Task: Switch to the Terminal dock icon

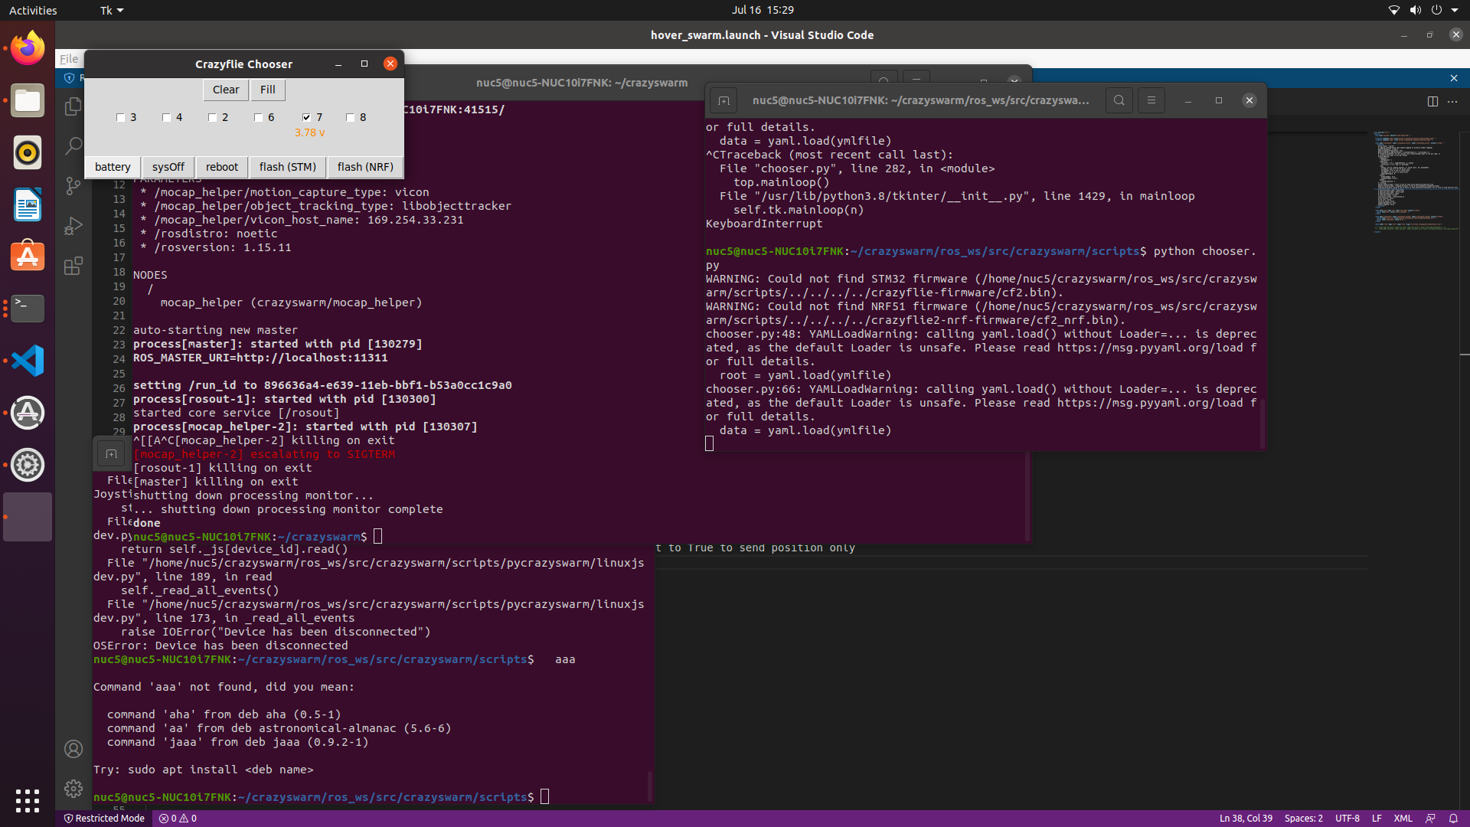Action: point(28,309)
